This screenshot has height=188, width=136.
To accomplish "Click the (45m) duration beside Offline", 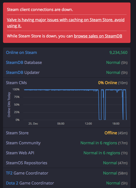I will [123, 133].
